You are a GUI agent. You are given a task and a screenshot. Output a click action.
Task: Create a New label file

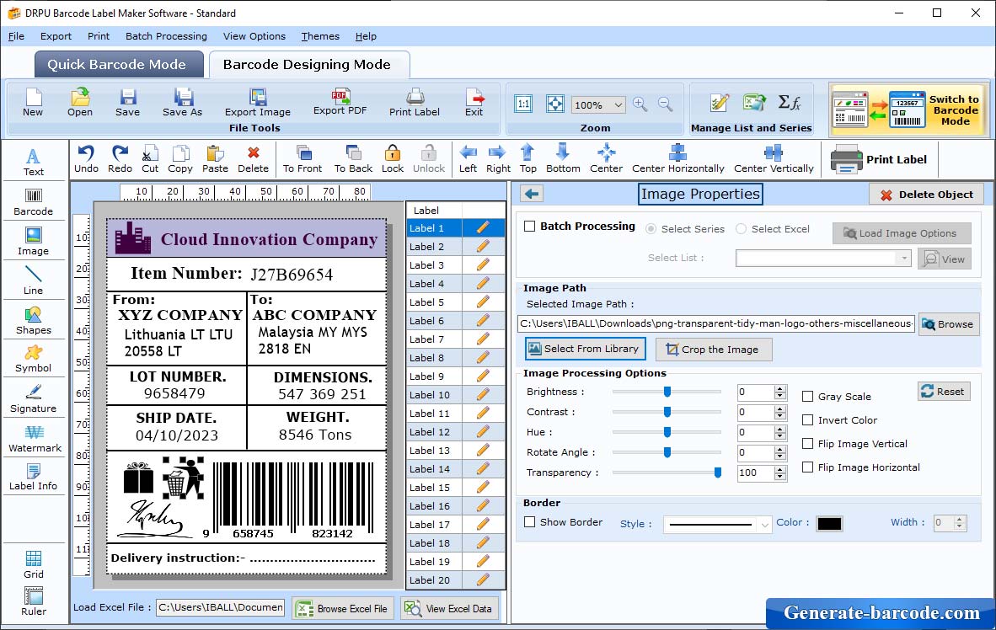(33, 103)
